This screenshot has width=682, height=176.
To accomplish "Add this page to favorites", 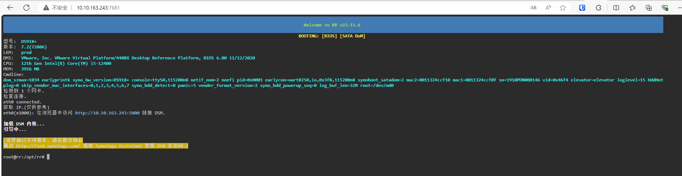I will pos(563,8).
